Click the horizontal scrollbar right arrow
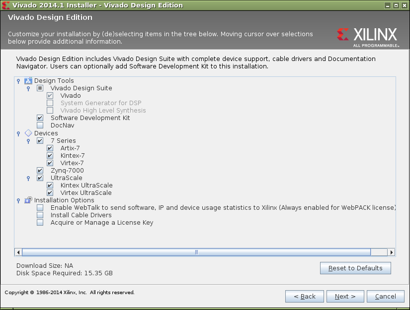 pos(391,252)
